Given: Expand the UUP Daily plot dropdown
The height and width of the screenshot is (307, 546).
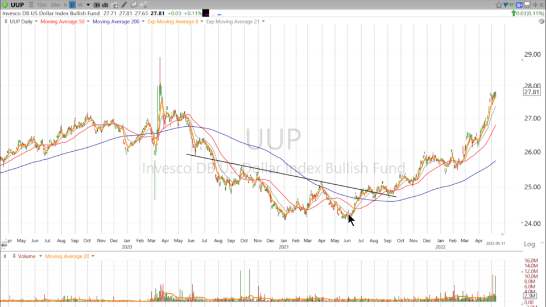Looking at the screenshot, I should pyautogui.click(x=36, y=21).
